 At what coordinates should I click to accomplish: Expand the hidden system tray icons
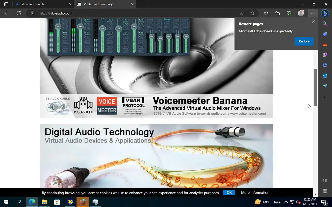pyautogui.click(x=286, y=202)
